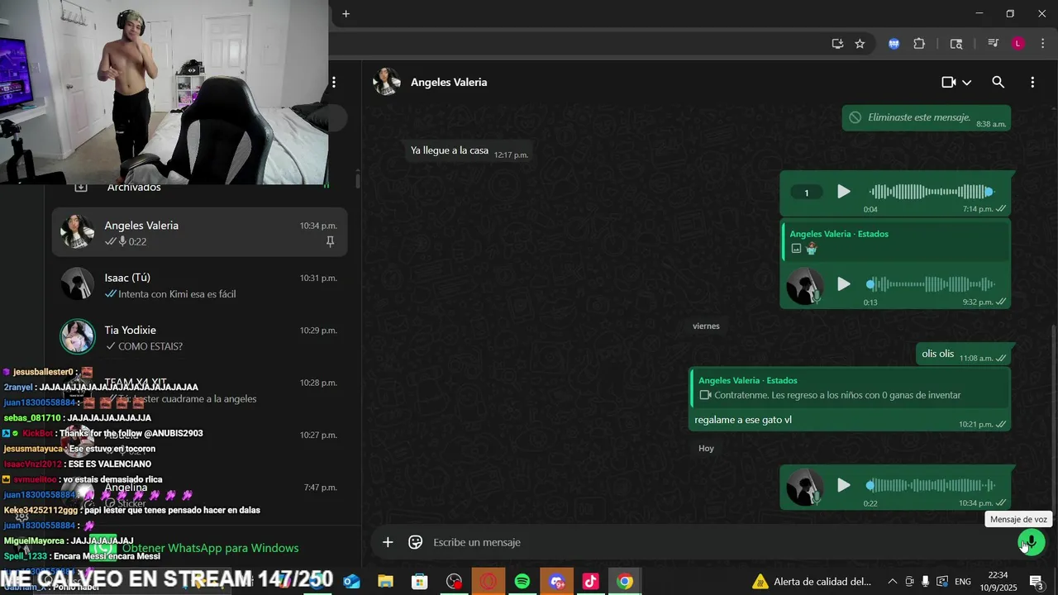Start a video call with Angeles Valeria
This screenshot has height=595, width=1058.
click(x=949, y=83)
